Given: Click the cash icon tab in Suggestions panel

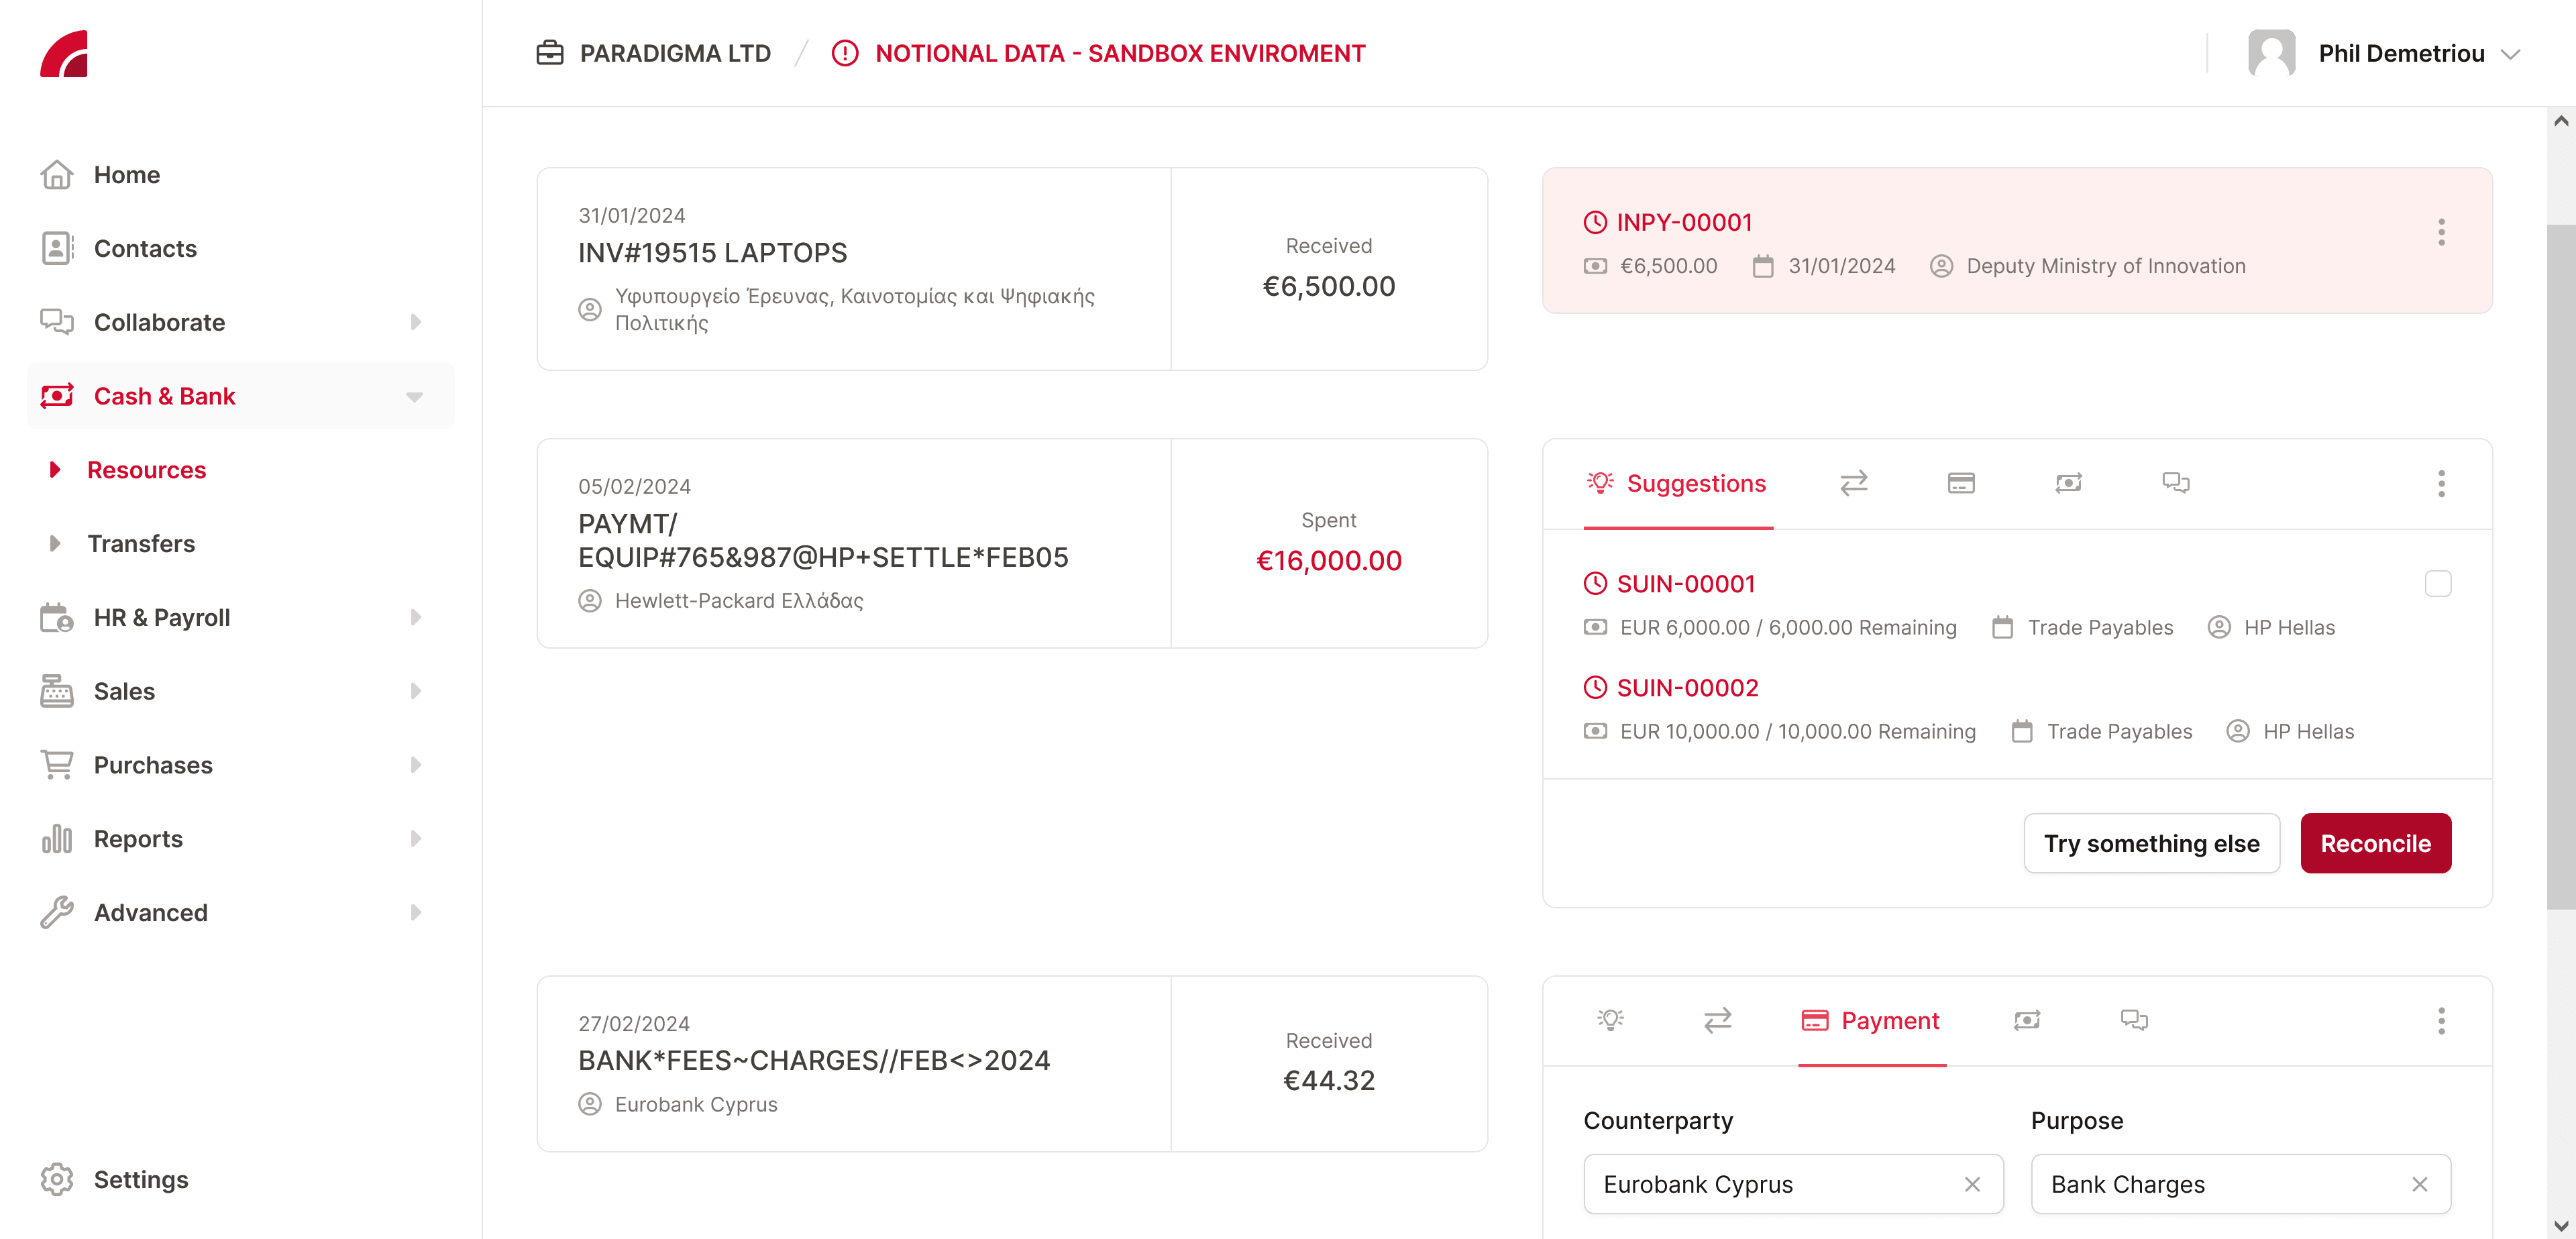Looking at the screenshot, I should [x=2068, y=484].
